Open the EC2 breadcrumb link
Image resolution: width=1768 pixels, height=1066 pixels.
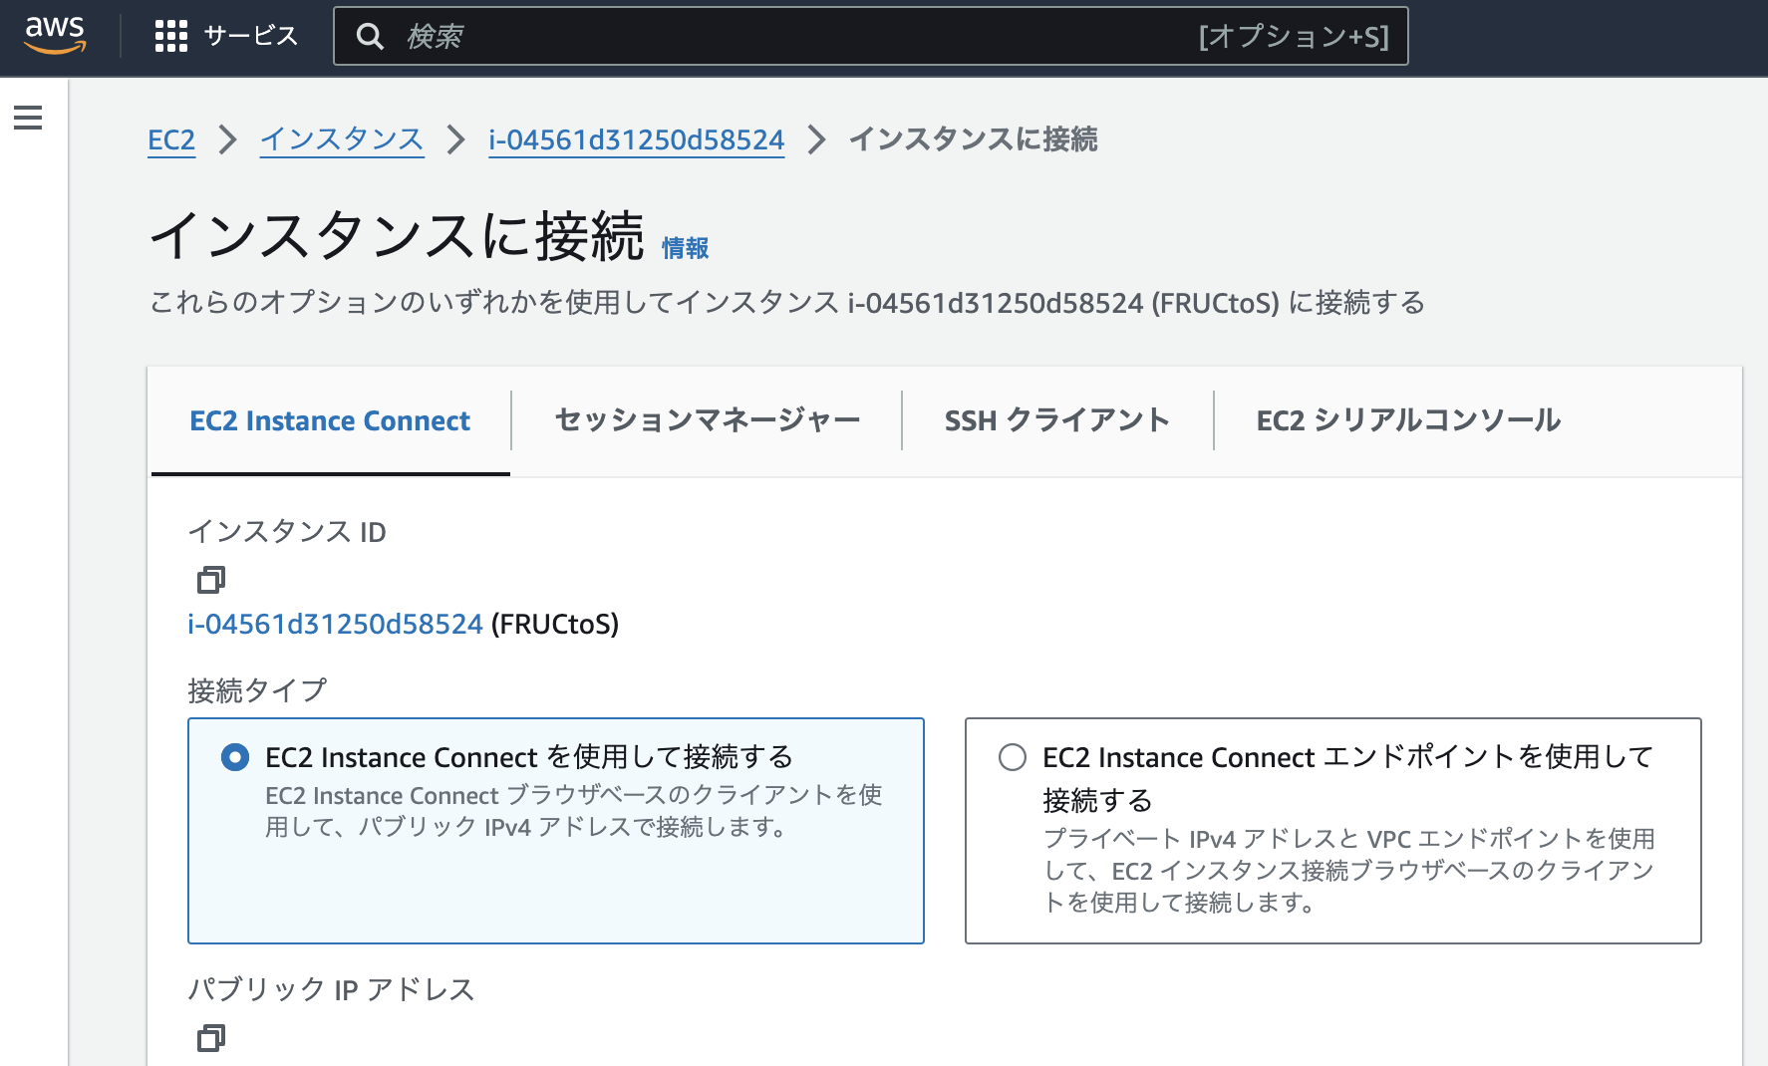[171, 139]
